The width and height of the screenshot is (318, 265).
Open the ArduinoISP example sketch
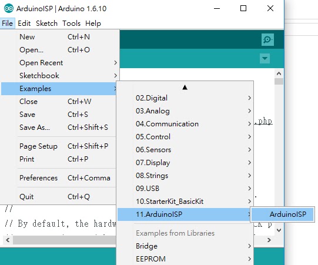click(282, 214)
